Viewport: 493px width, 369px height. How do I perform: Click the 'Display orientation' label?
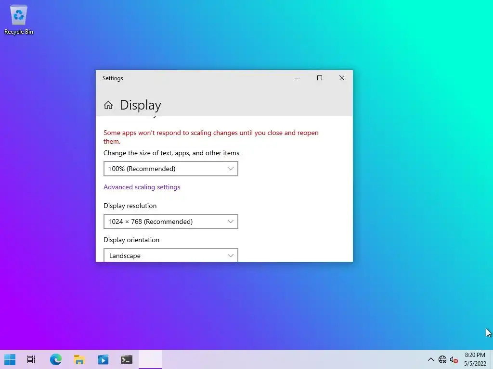(131, 240)
